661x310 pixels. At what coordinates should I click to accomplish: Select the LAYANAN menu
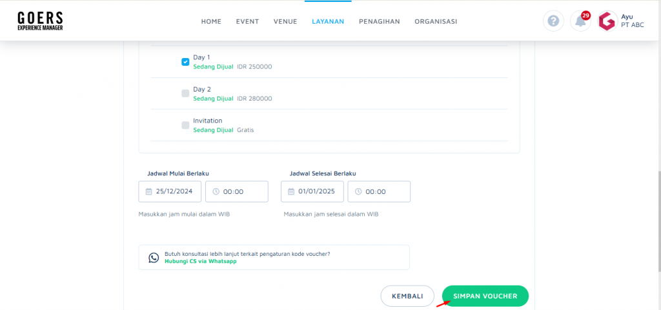click(x=328, y=21)
